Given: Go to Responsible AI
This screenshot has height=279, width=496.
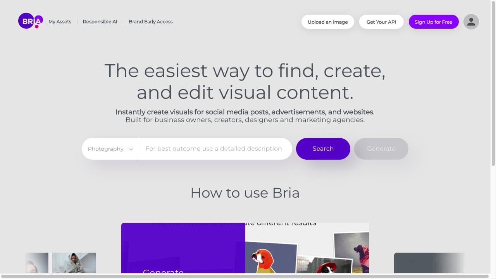Looking at the screenshot, I should click(100, 22).
